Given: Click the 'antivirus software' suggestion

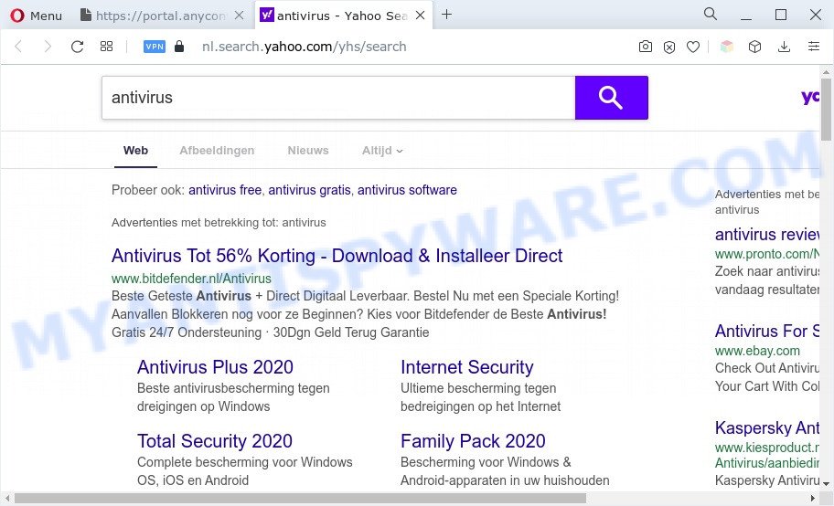Looking at the screenshot, I should click(407, 190).
